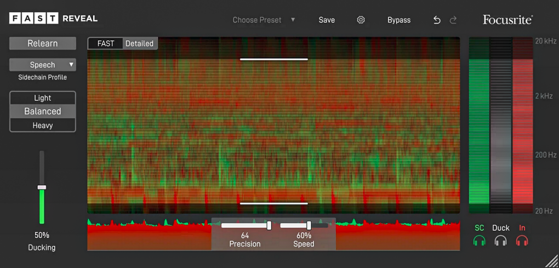Open the Speech sidechain profile dropdown

[x=43, y=65]
